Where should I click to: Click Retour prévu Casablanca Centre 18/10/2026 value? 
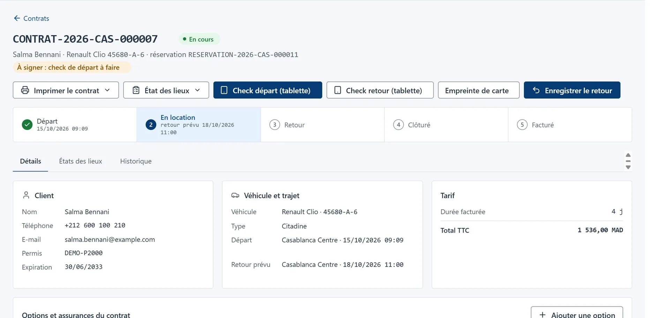tap(343, 264)
